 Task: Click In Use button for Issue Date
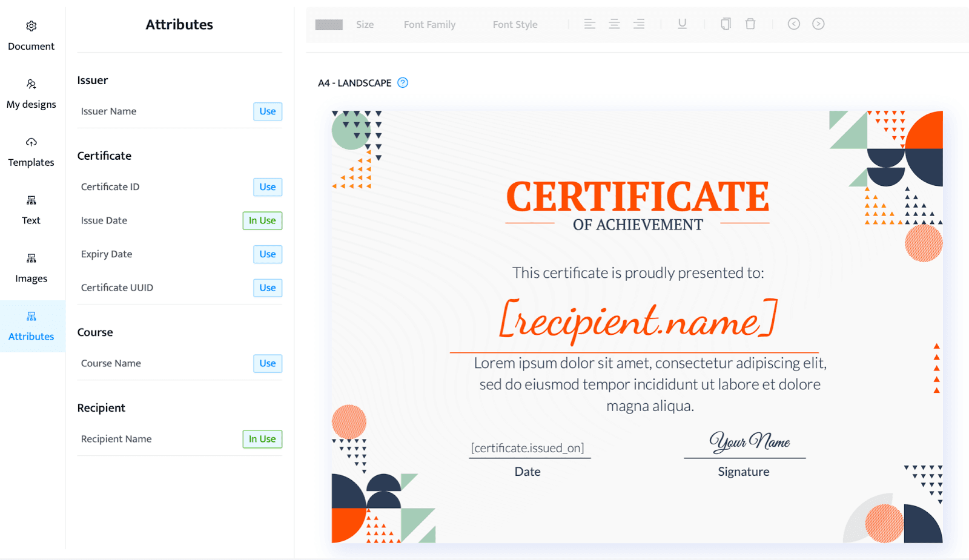coord(262,220)
